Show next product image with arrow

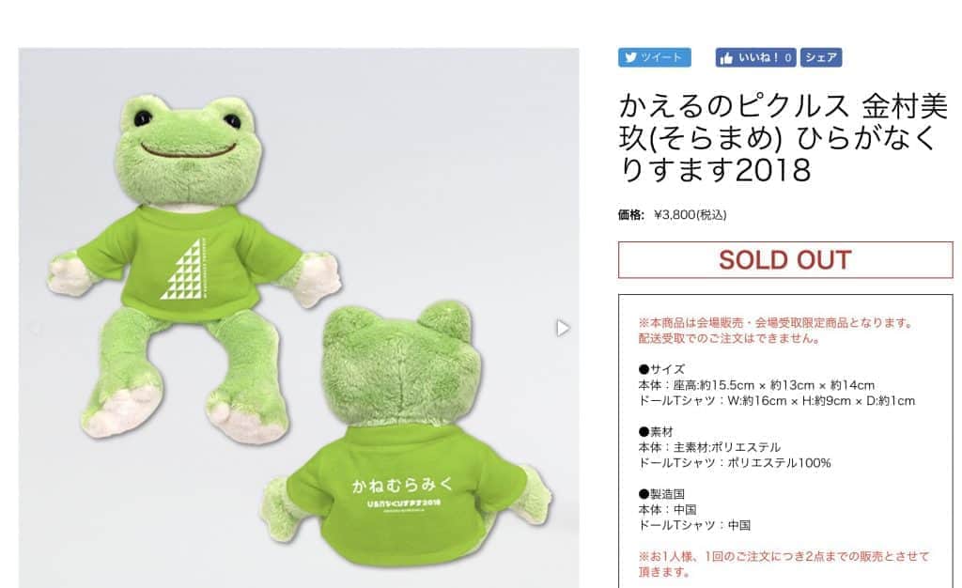(563, 328)
